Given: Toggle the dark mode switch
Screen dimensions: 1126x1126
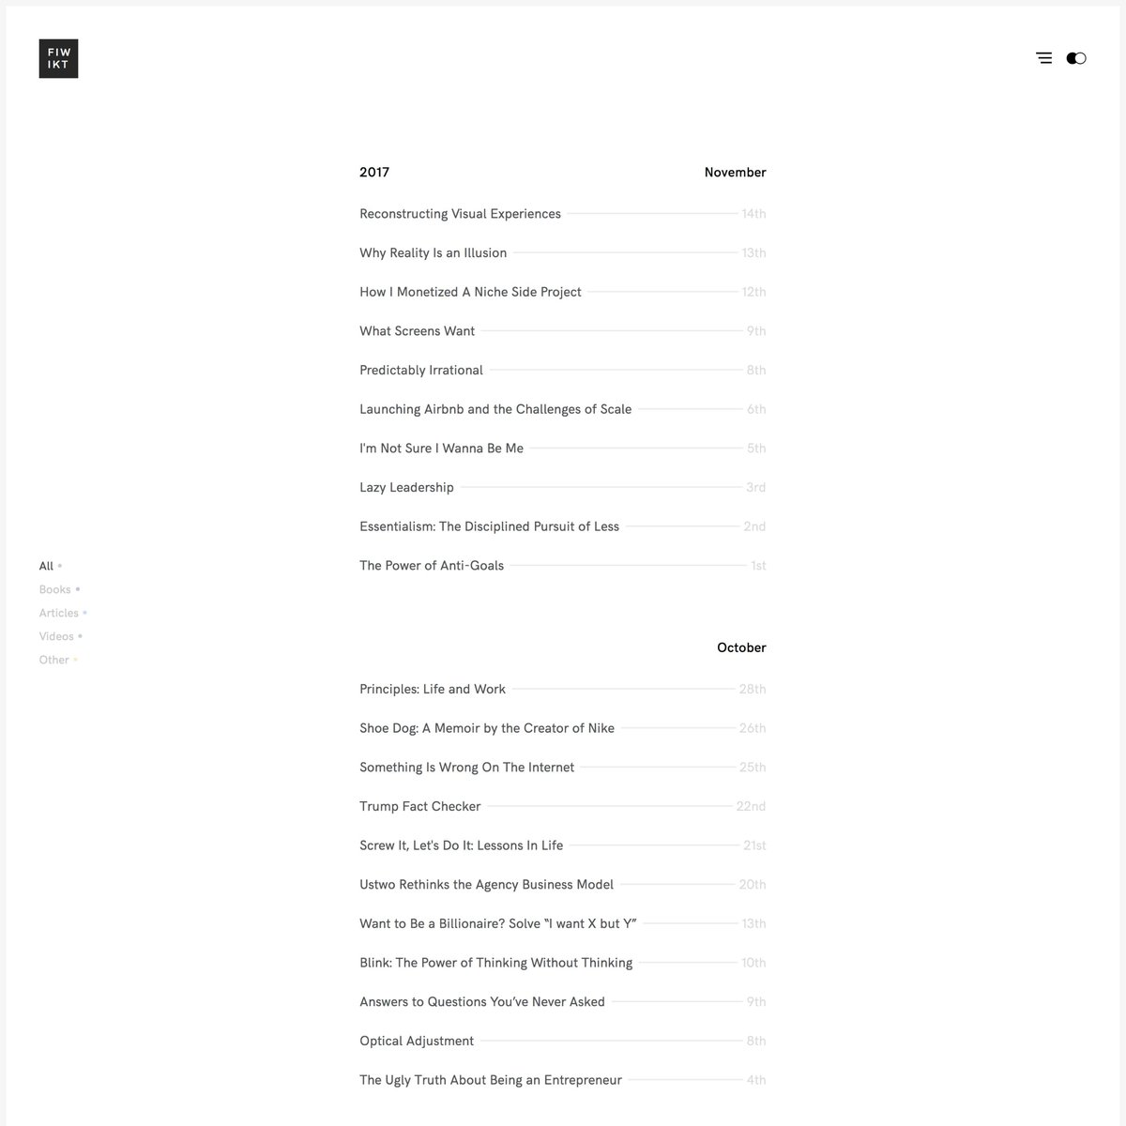Looking at the screenshot, I should coord(1076,58).
